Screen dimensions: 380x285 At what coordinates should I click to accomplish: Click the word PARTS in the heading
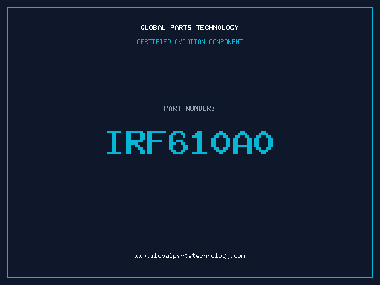click(x=181, y=28)
